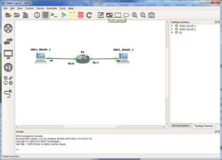The height and width of the screenshot is (160, 222).
Task: Click the zoom out magnifier icon
Action: coord(143,15)
